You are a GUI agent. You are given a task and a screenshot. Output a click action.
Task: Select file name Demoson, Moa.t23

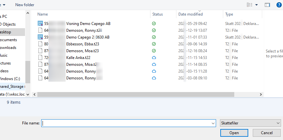pos(83,51)
